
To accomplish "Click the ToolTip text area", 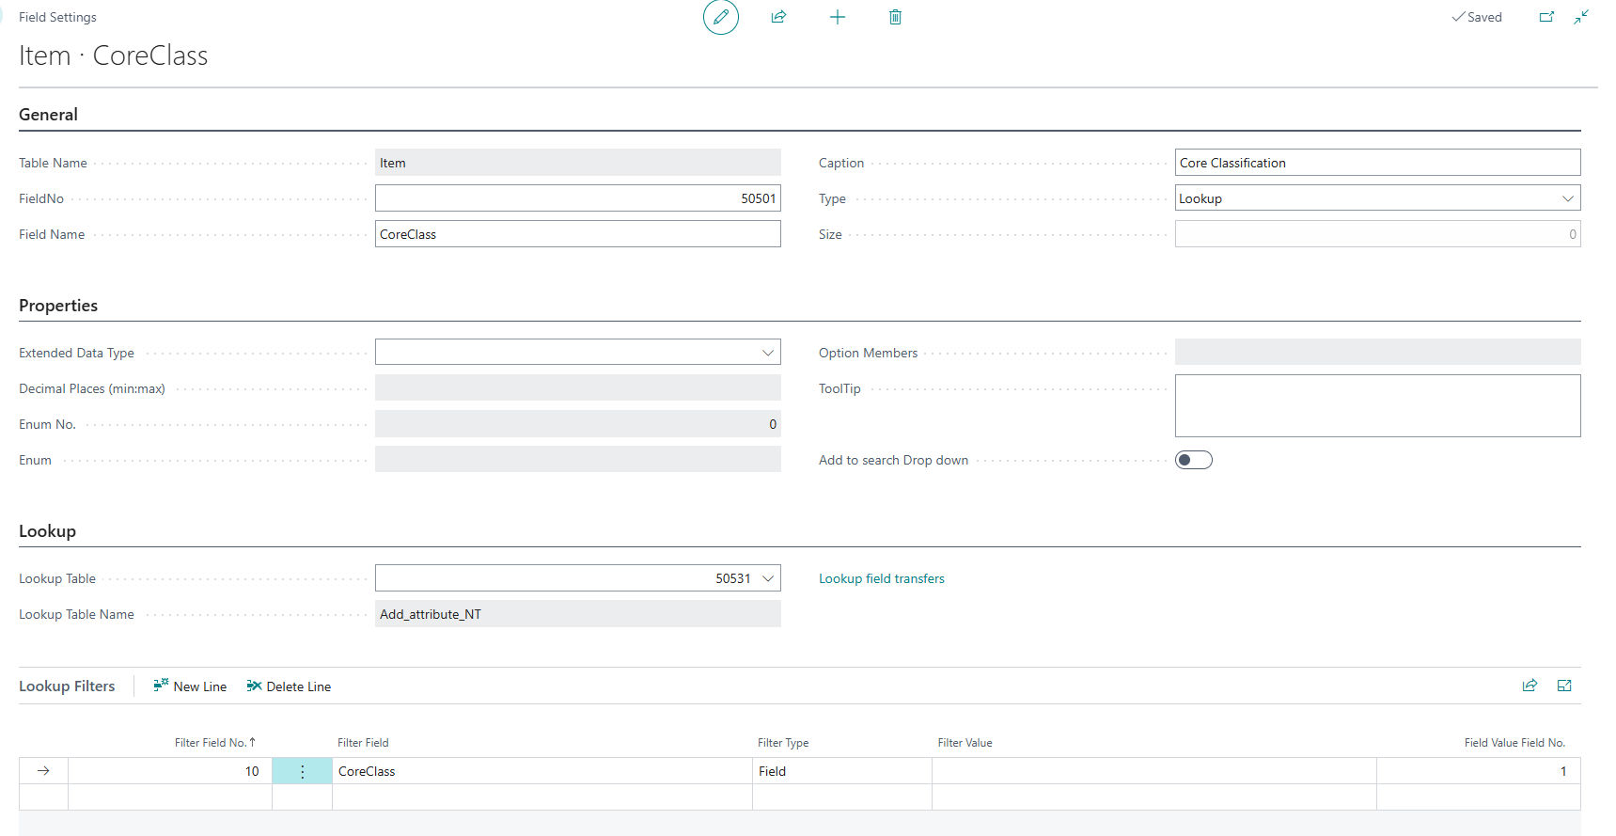I will 1376,405.
